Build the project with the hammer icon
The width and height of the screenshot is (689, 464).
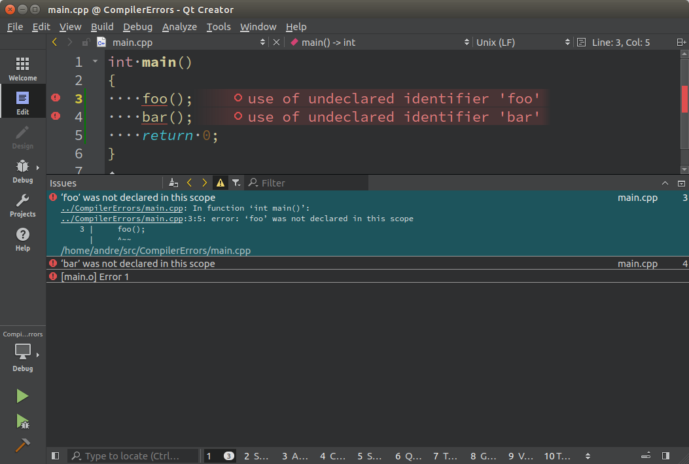pyautogui.click(x=22, y=445)
